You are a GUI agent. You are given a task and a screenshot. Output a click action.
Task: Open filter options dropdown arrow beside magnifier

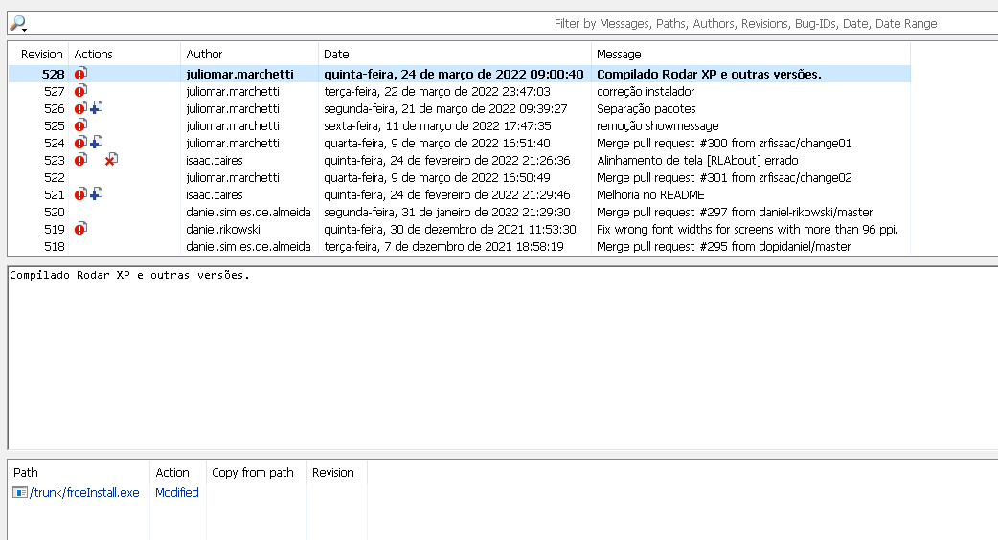(x=24, y=30)
